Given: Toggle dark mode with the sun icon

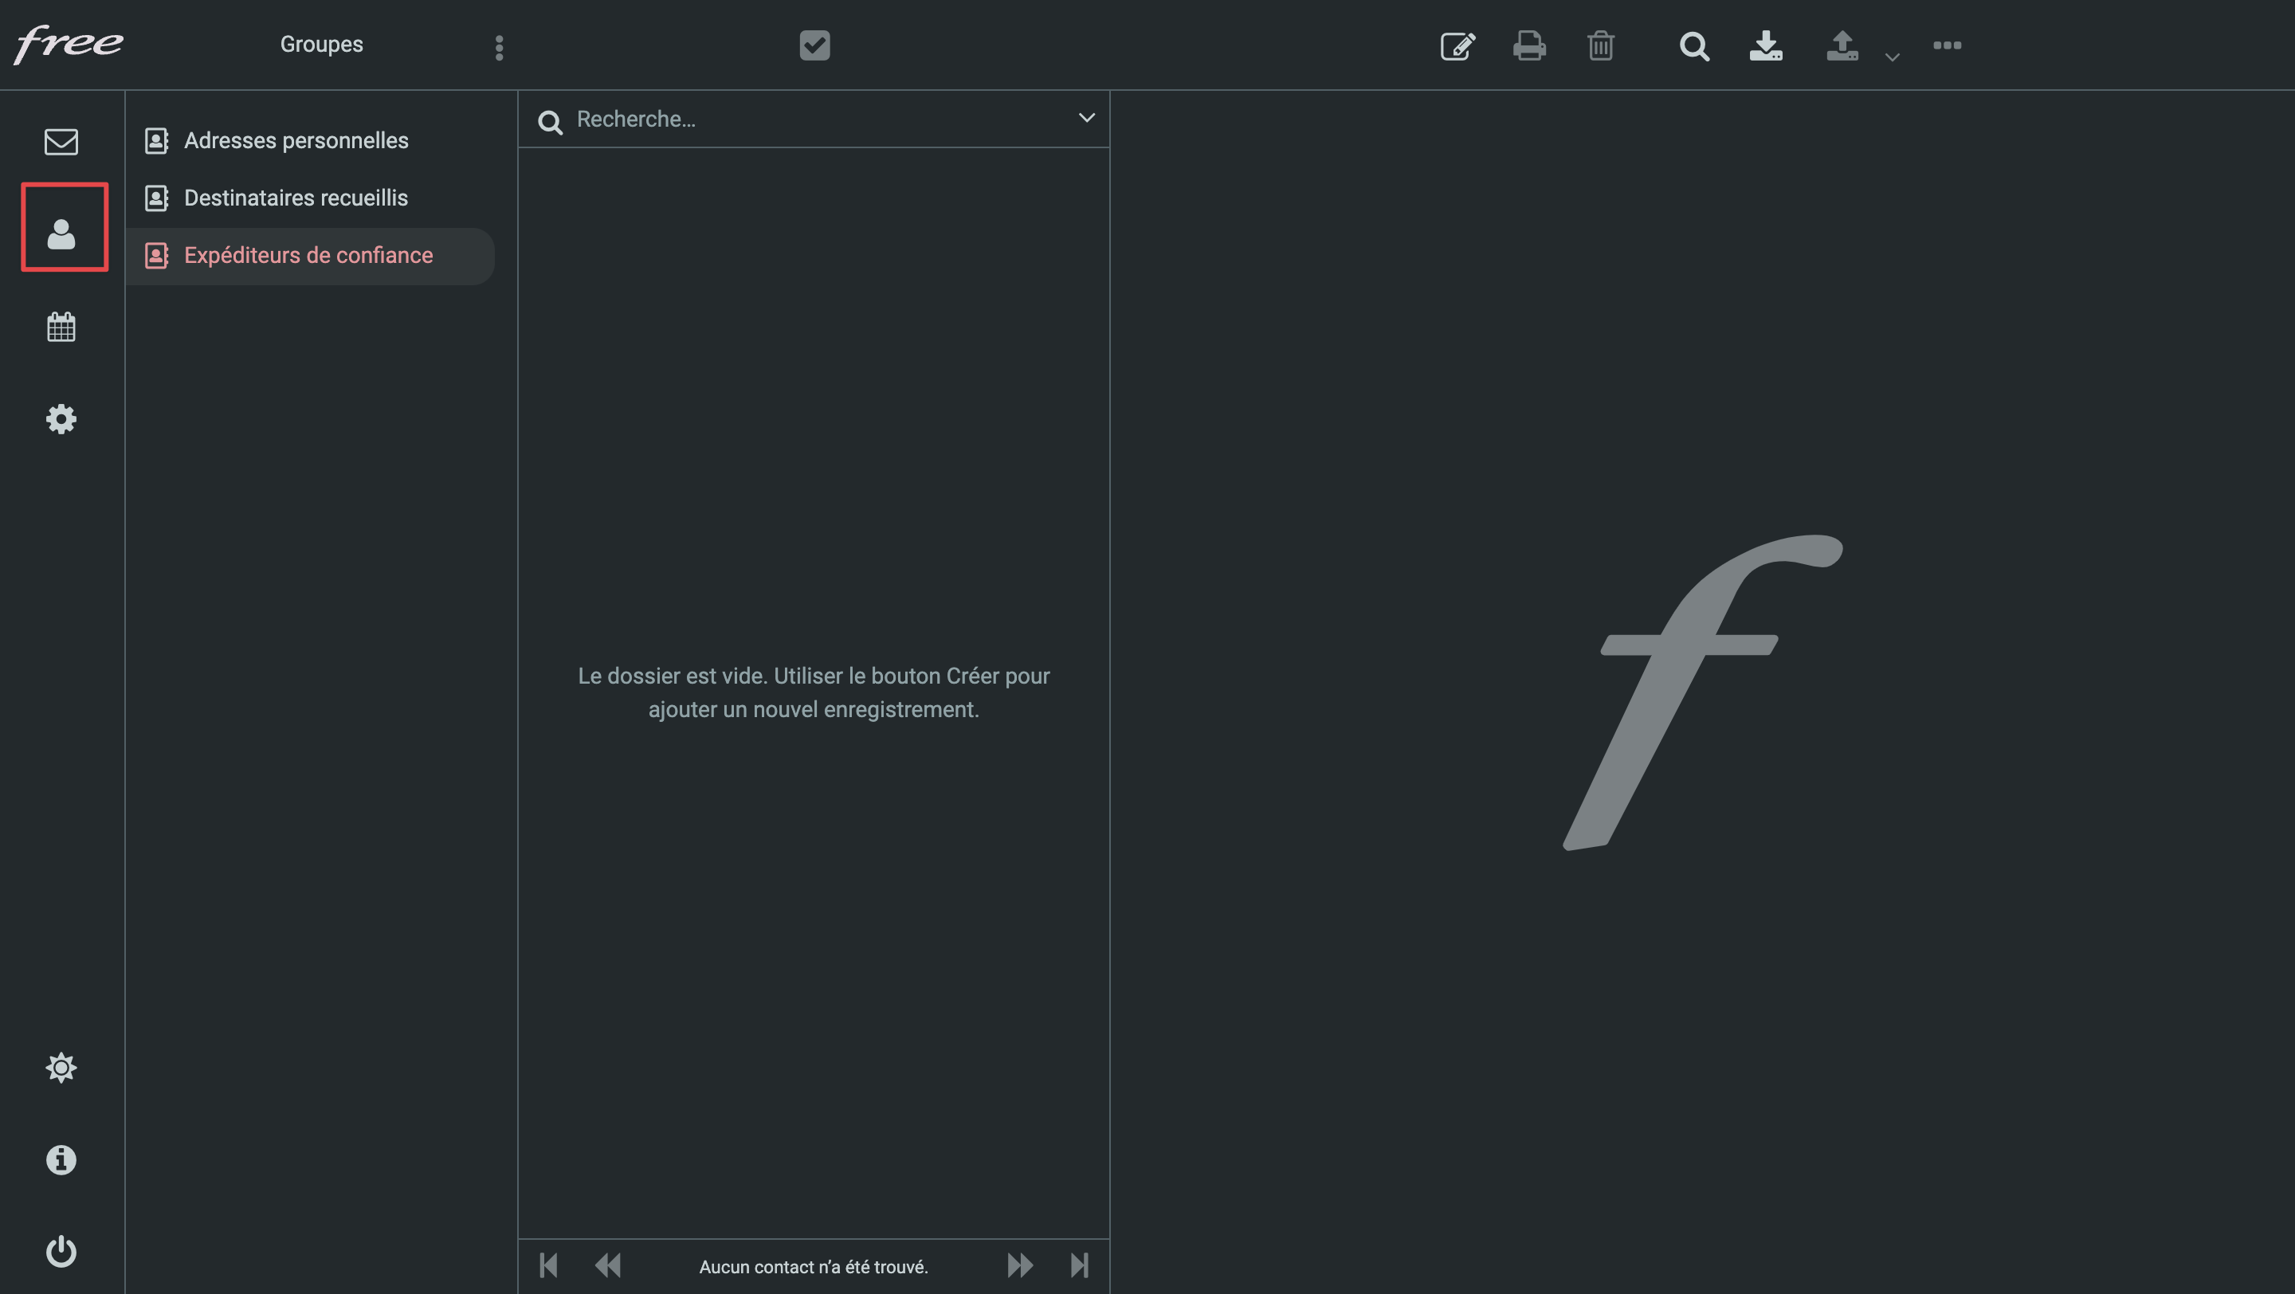Looking at the screenshot, I should tap(61, 1067).
